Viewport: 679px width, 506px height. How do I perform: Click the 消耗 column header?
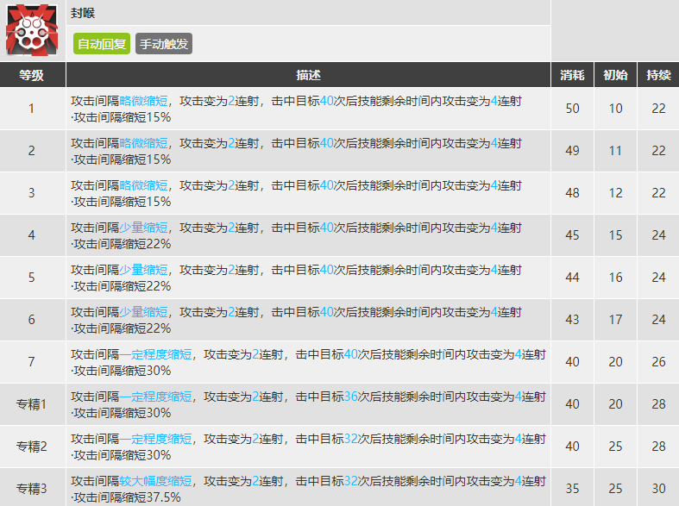(572, 75)
